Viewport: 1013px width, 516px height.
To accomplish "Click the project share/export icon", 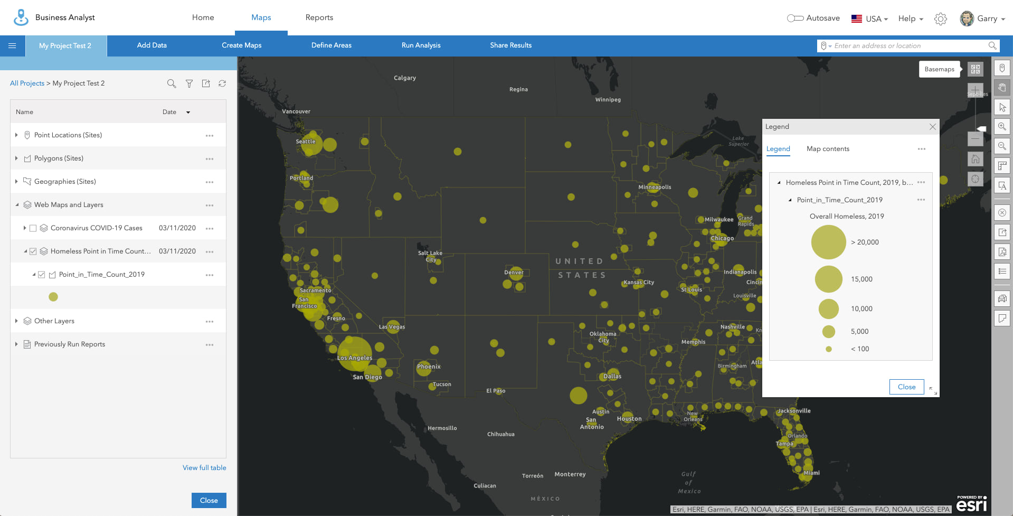I will point(206,83).
